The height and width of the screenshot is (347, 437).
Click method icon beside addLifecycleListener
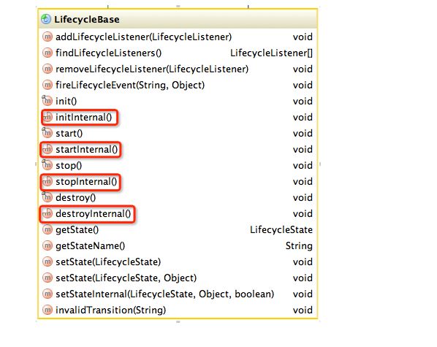point(47,37)
